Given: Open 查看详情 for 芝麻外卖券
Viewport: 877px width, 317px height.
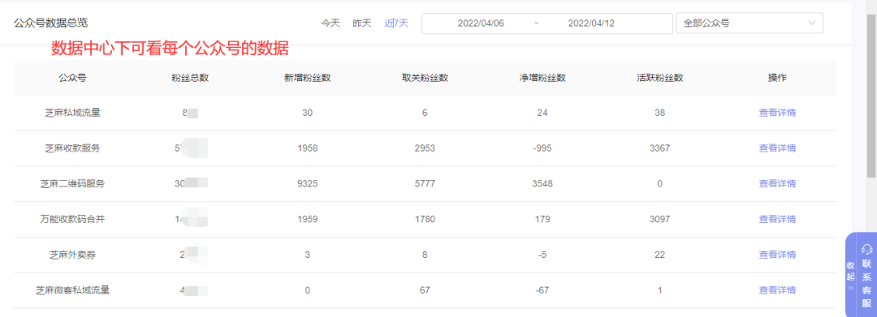Looking at the screenshot, I should coord(777,255).
